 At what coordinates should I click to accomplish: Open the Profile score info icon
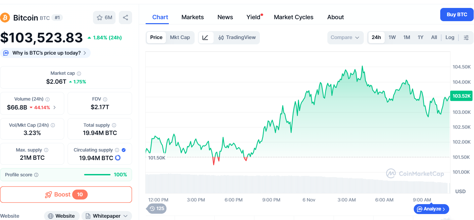click(36, 175)
